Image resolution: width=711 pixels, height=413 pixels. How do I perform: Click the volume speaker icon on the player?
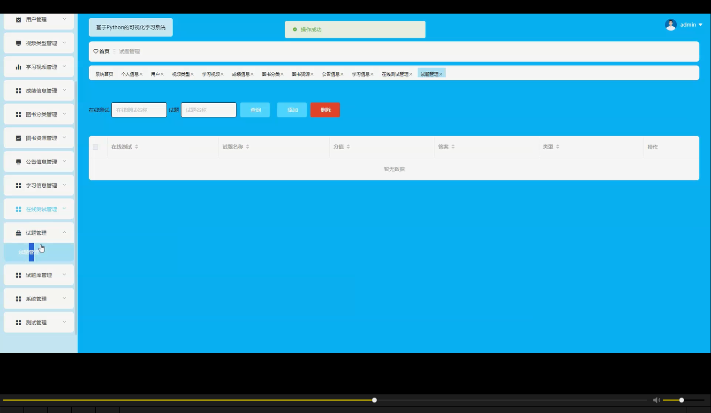coord(656,400)
